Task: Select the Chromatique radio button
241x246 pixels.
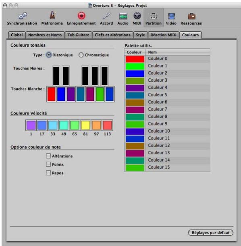Action: coord(81,55)
